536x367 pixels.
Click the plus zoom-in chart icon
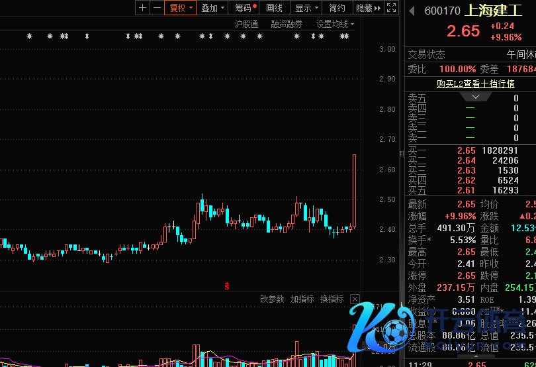pyautogui.click(x=143, y=8)
